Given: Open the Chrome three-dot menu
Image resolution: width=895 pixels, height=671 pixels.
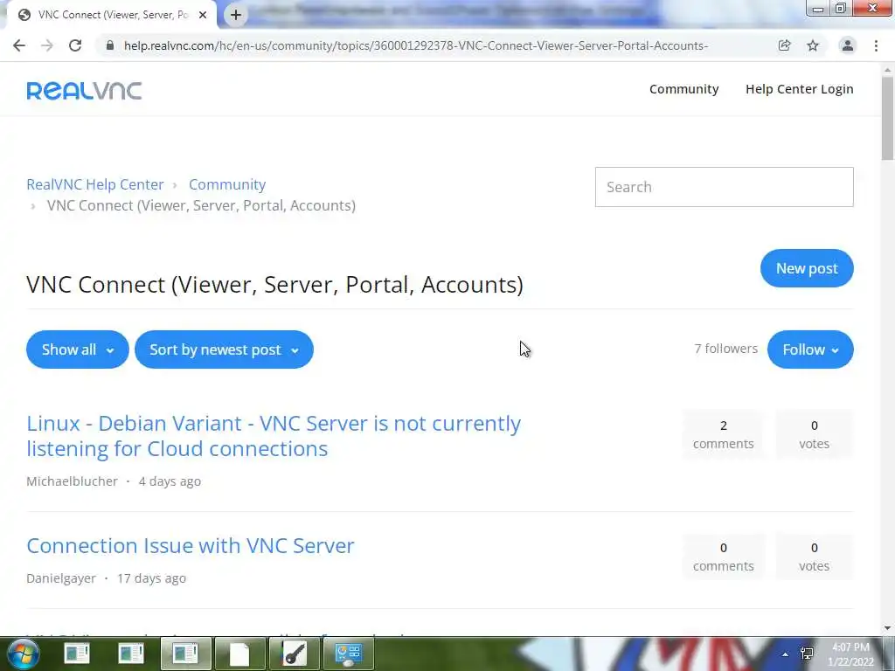Looking at the screenshot, I should point(876,45).
